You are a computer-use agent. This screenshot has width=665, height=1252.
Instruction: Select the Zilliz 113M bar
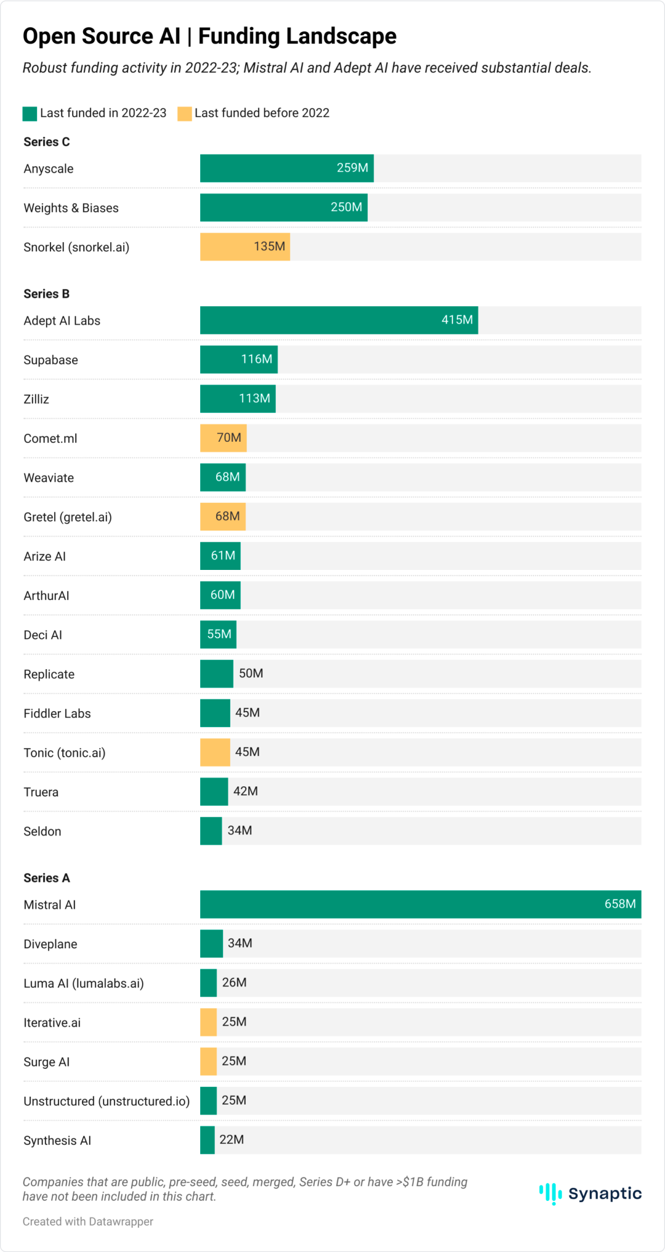click(x=238, y=399)
